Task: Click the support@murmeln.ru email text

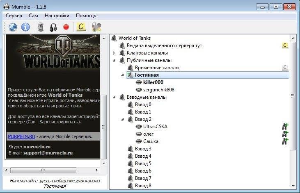Action: click(48, 153)
